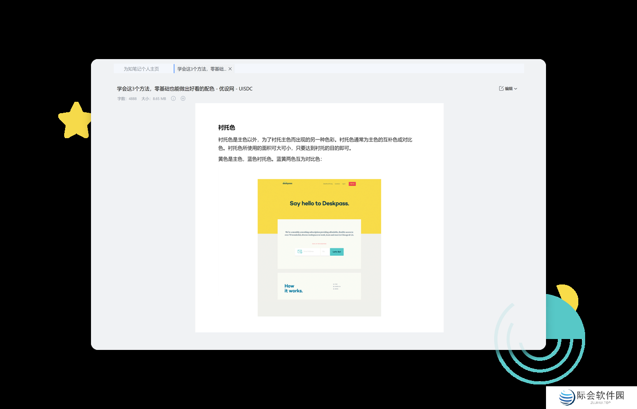Click the yellow star decoration on the left
Viewport: 637px width, 409px height.
[76, 120]
